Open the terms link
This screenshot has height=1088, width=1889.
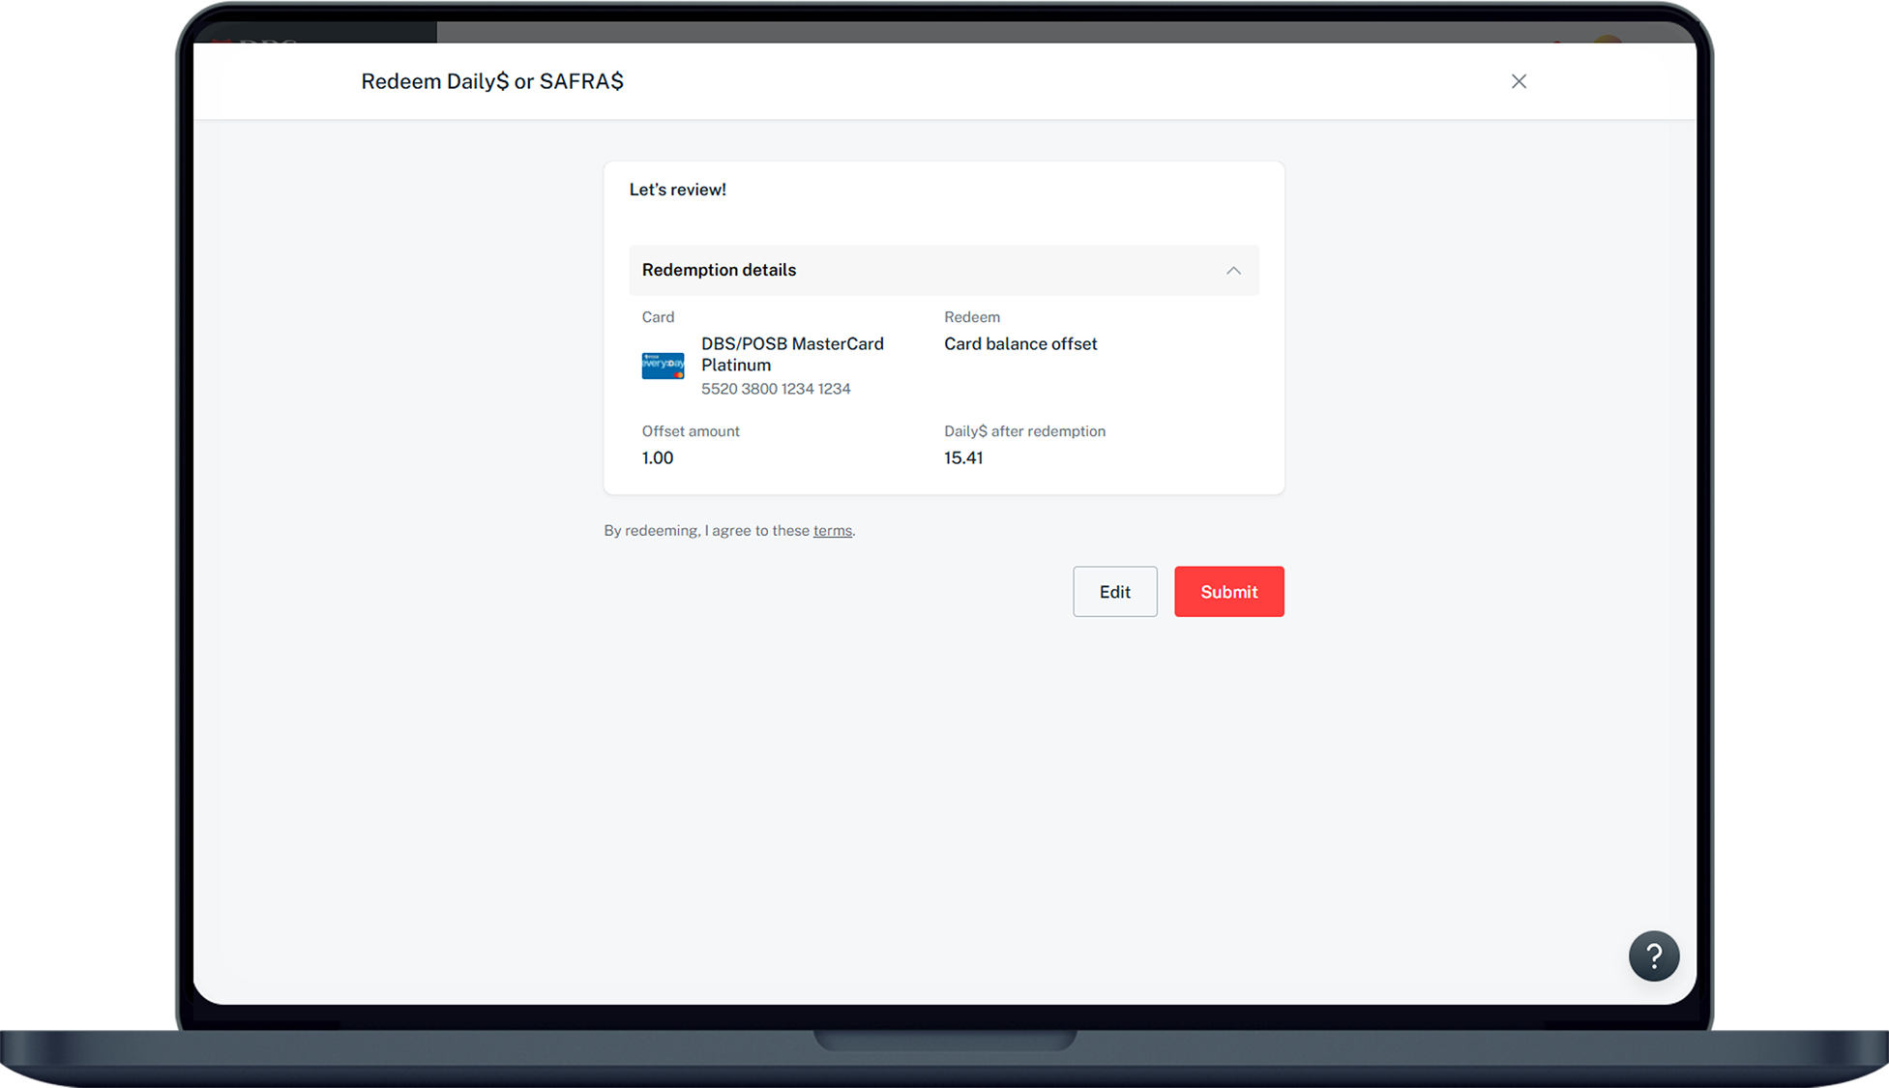tap(832, 531)
